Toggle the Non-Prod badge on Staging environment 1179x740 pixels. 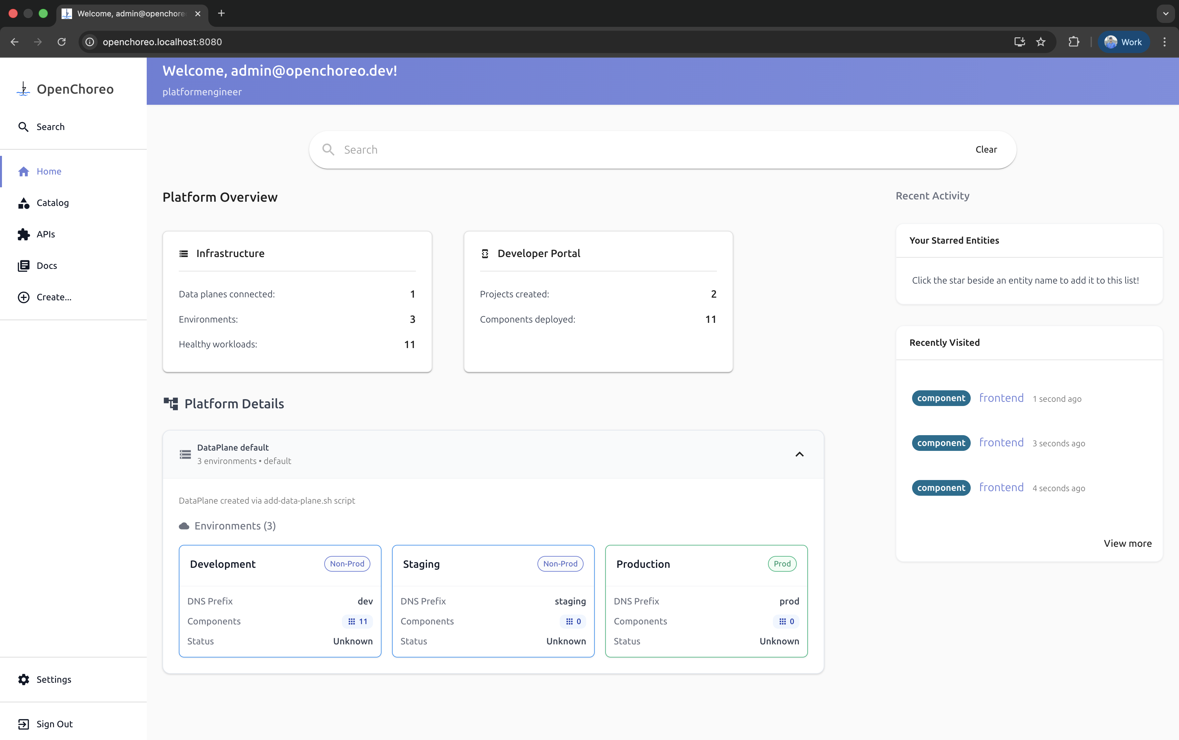coord(560,563)
